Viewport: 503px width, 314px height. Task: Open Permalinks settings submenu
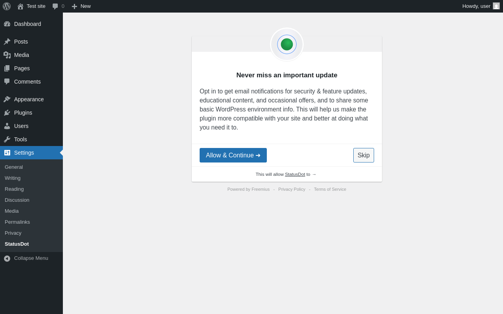point(17,222)
